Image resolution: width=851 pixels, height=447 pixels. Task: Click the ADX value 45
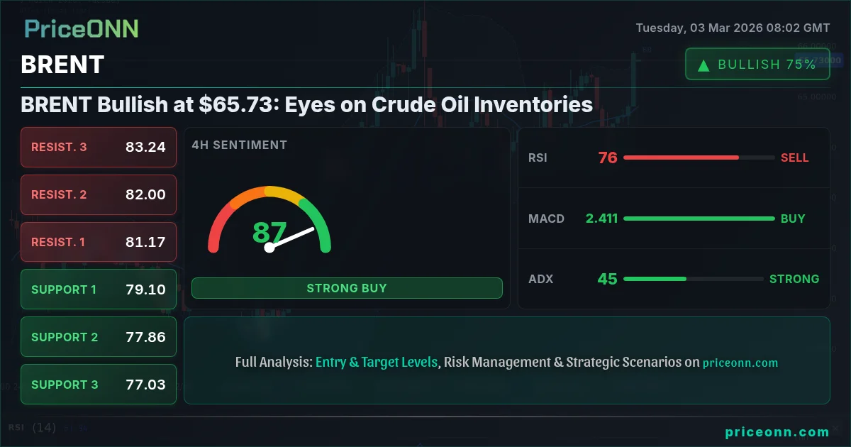607,279
